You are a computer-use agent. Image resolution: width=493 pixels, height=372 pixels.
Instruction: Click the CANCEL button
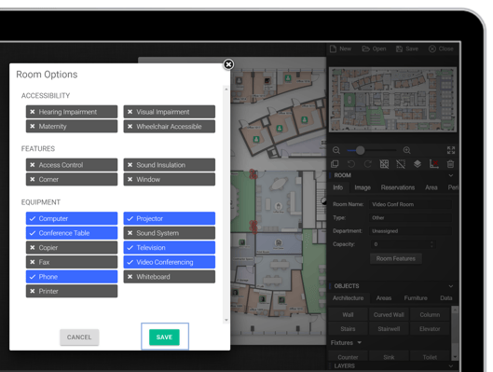pyautogui.click(x=79, y=338)
